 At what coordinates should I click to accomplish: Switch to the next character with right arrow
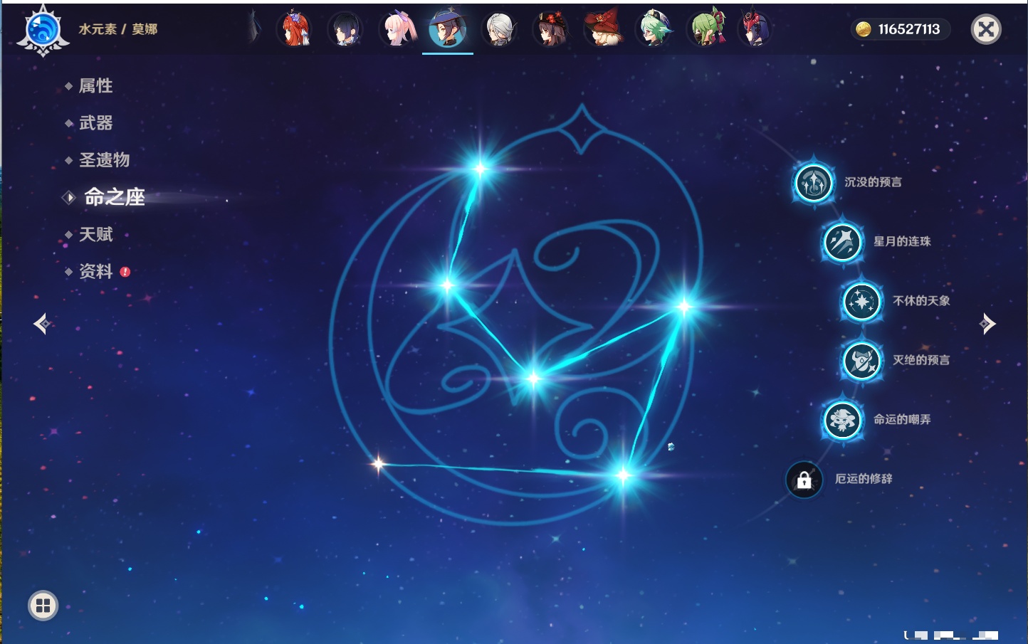[x=987, y=324]
